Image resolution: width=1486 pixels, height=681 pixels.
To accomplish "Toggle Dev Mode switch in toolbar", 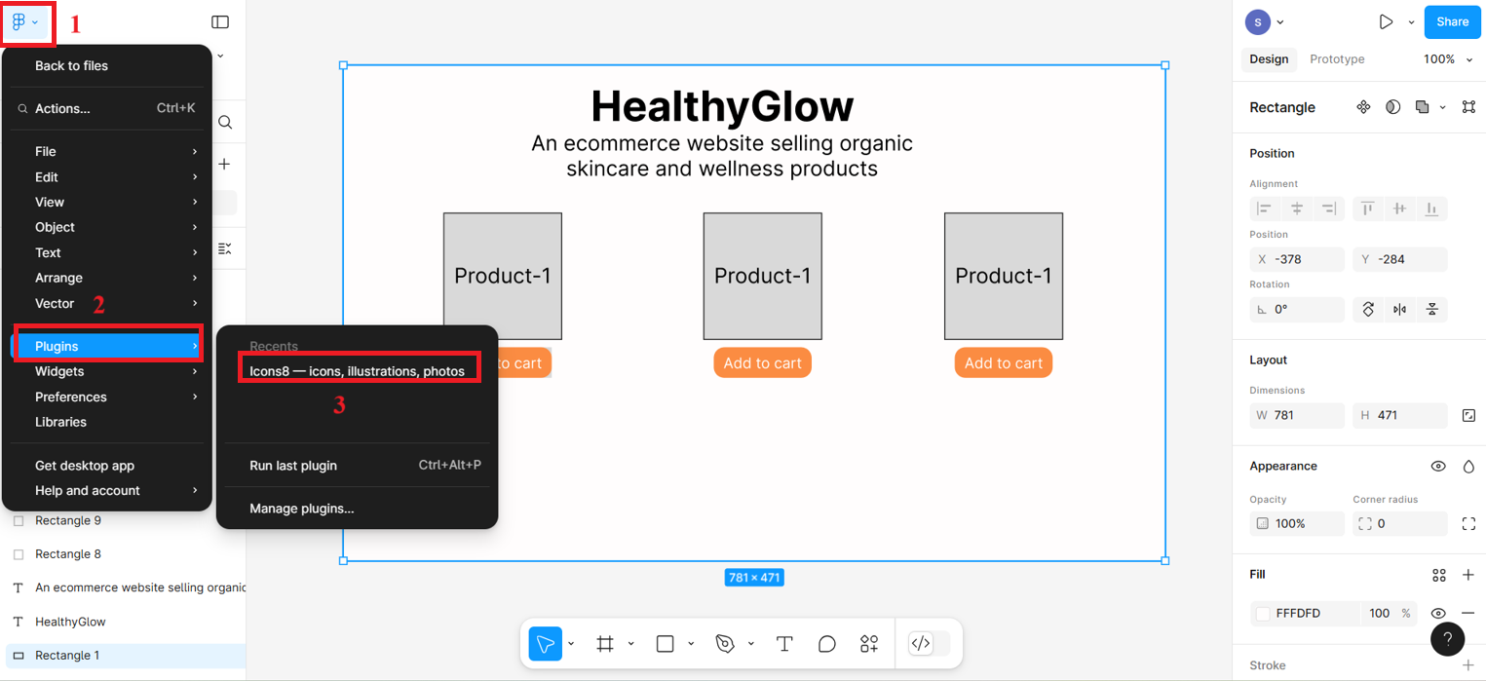I will point(928,644).
